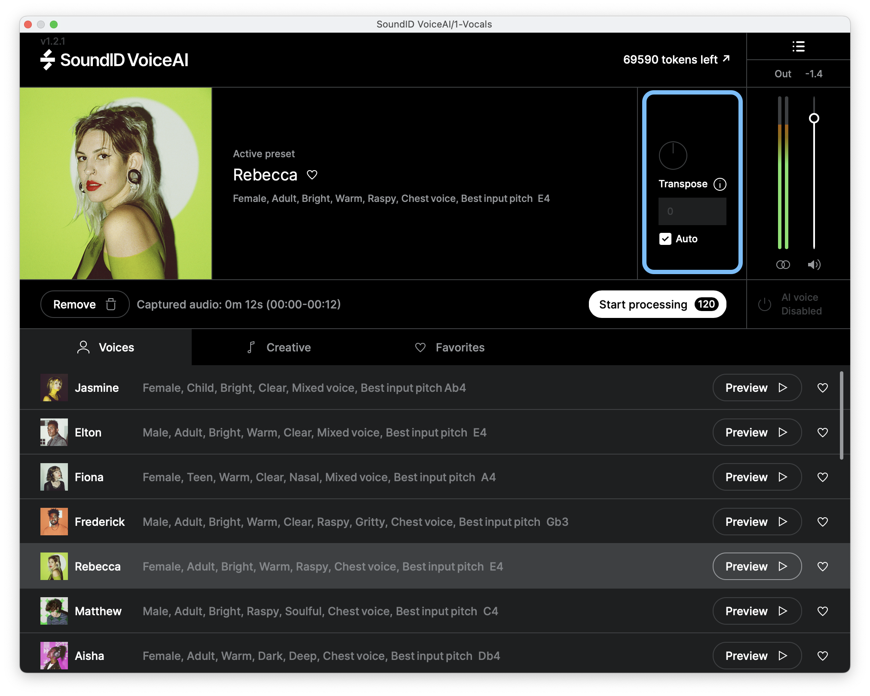Favorite Fiona with the heart icon

(822, 477)
